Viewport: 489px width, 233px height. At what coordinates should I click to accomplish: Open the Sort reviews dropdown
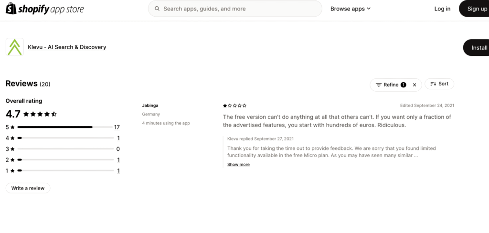click(x=439, y=84)
